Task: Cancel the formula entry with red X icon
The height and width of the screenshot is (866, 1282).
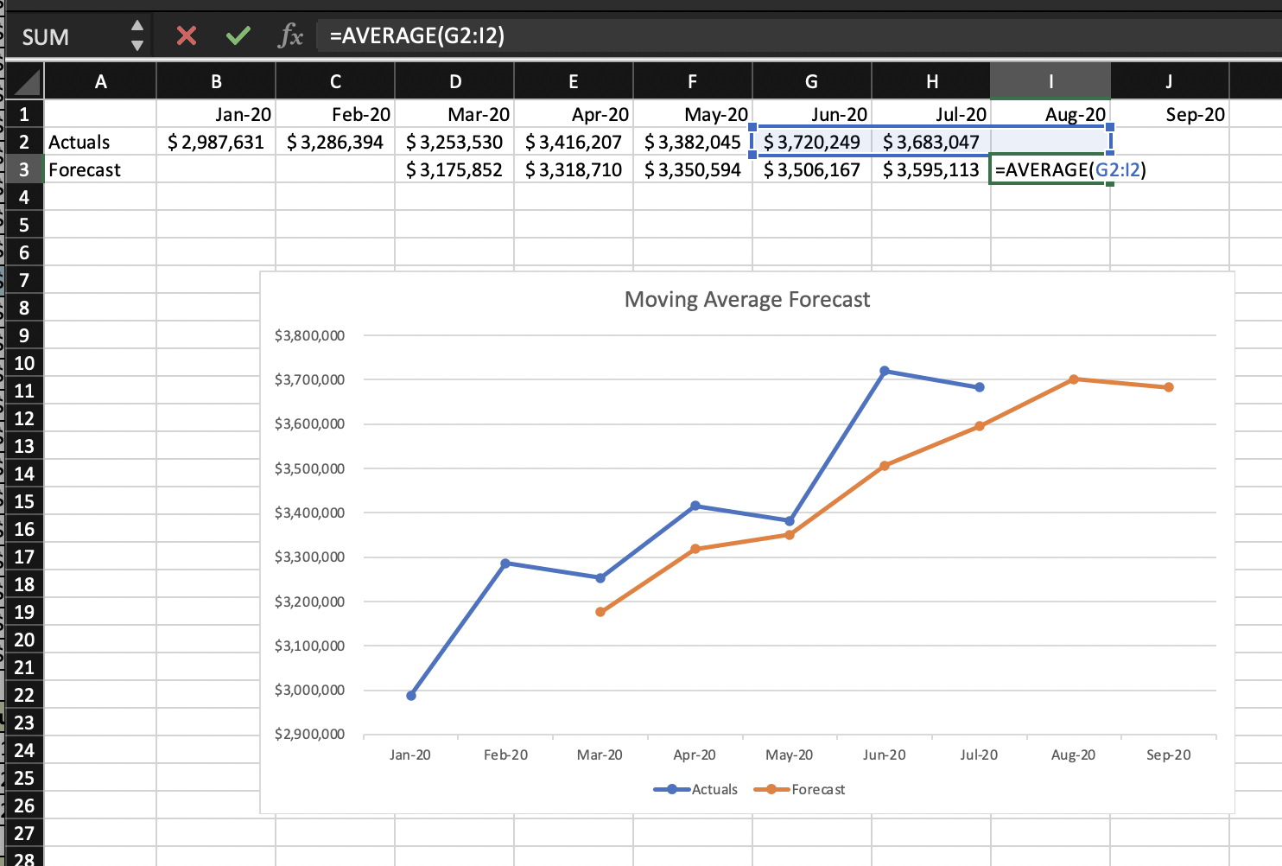Action: click(186, 35)
